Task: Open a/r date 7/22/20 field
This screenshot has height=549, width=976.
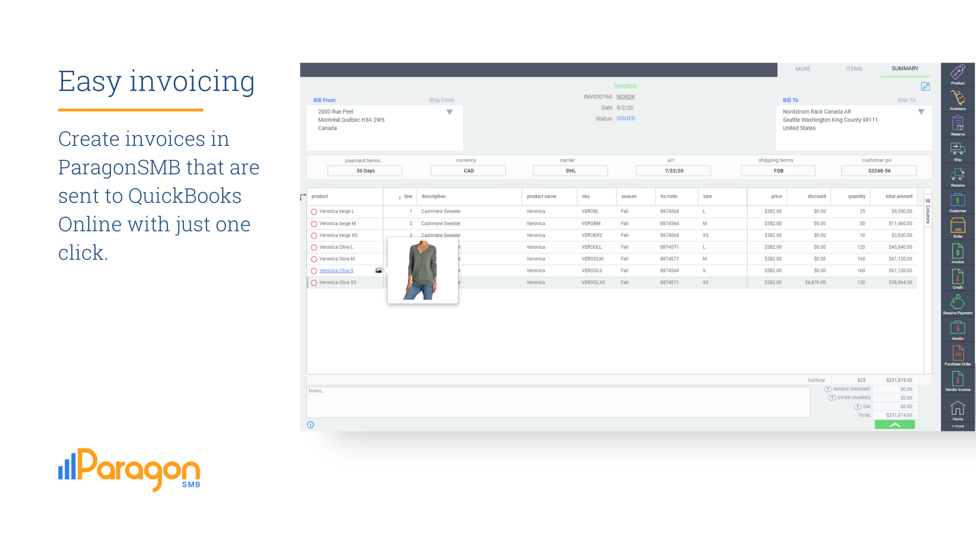Action: pyautogui.click(x=674, y=171)
